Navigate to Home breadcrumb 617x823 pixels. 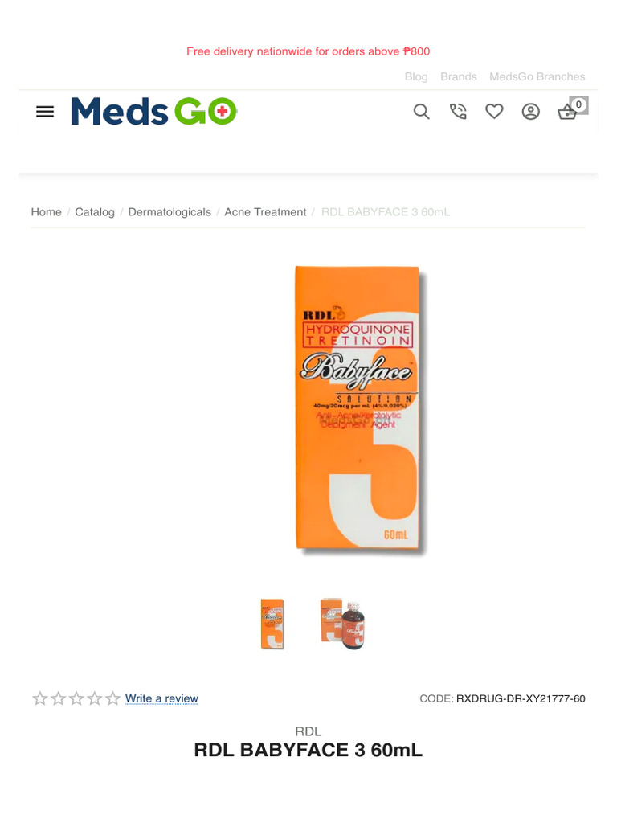click(46, 212)
